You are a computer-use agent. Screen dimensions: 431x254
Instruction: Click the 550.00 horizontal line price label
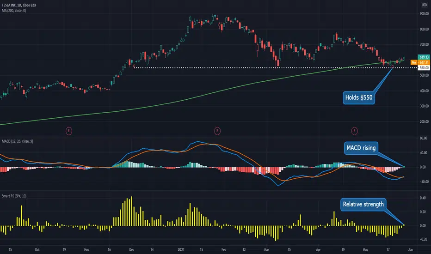click(424, 68)
